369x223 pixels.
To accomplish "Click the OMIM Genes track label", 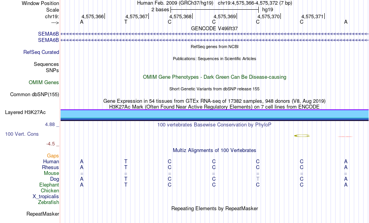I will coord(44,83).
